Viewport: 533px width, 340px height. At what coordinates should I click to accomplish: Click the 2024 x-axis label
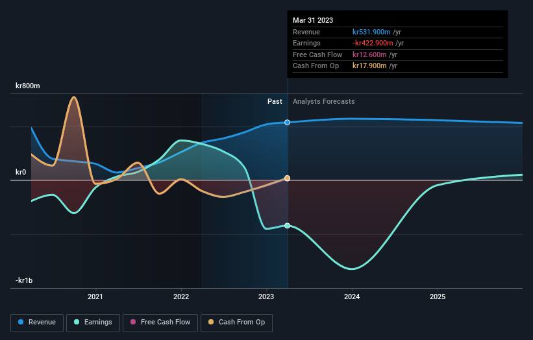(x=352, y=297)
